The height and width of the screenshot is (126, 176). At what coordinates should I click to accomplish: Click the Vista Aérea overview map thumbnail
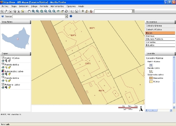click(x=16, y=38)
